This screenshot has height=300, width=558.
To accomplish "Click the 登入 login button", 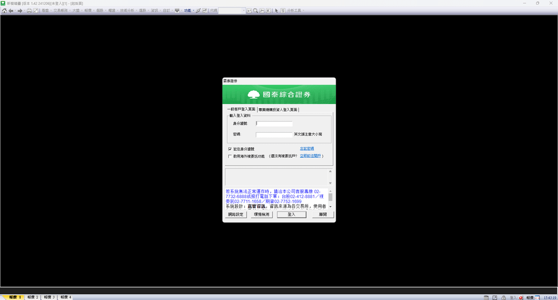I will tap(292, 214).
